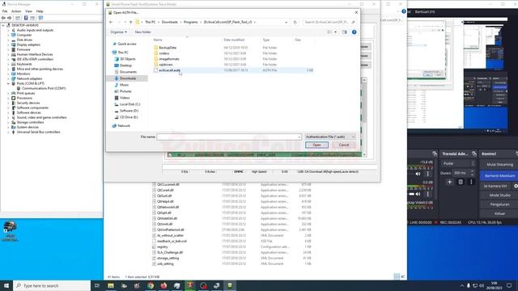Image resolution: width=518 pixels, height=291 pixels.
Task: Open the File menu in Device Manager
Action: coord(5,11)
